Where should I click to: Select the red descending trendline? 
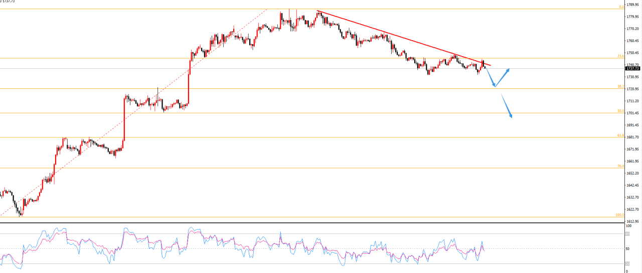tap(404, 39)
